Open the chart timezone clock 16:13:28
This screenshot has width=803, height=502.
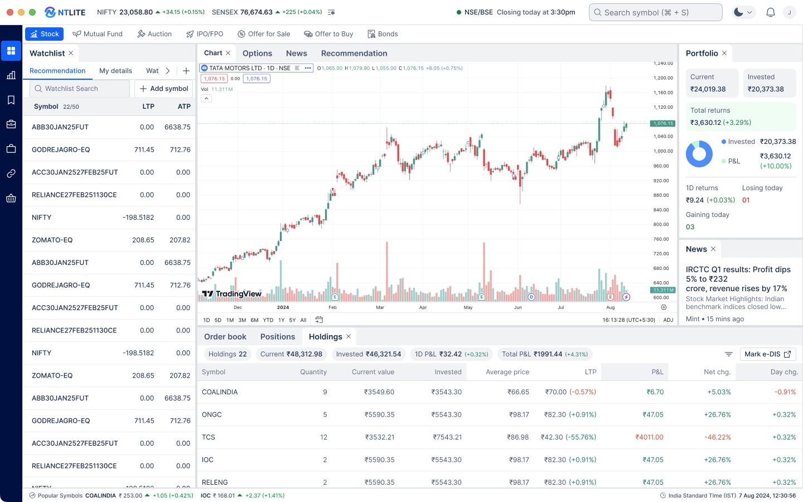[628, 320]
